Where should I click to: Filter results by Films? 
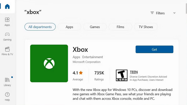[120, 27]
